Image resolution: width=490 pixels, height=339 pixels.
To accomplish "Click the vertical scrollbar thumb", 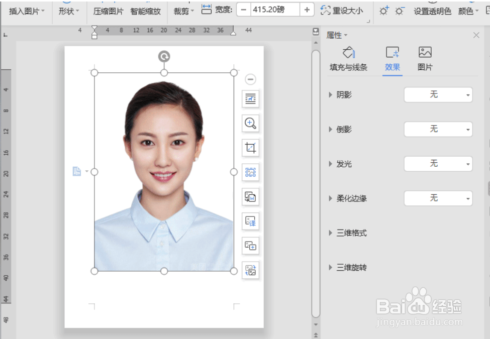I will [316, 183].
